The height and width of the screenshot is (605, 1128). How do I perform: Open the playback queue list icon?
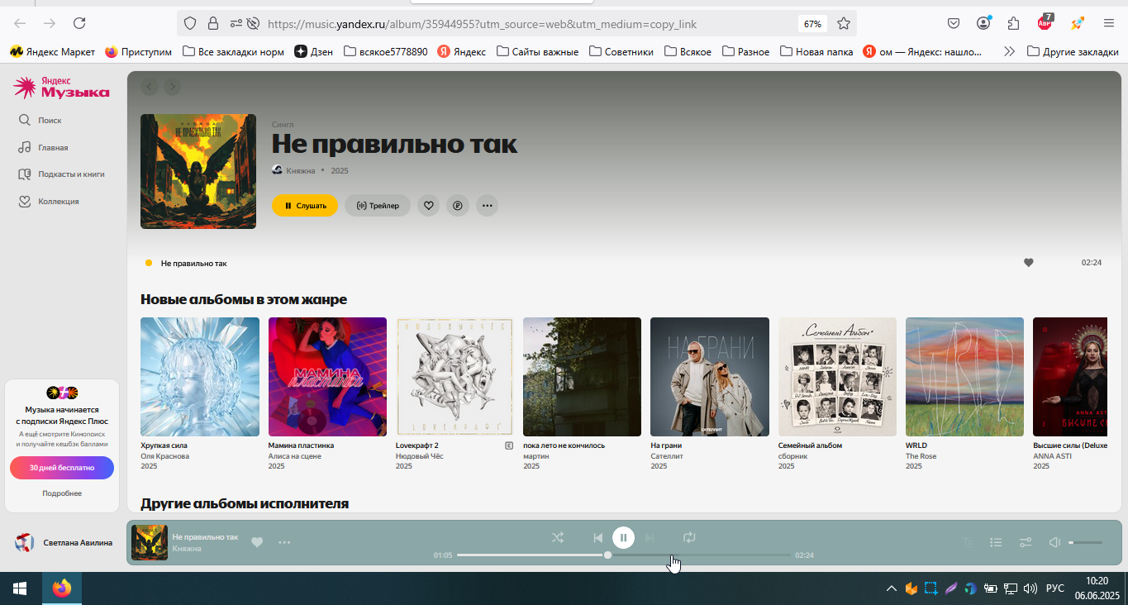pyautogui.click(x=997, y=543)
